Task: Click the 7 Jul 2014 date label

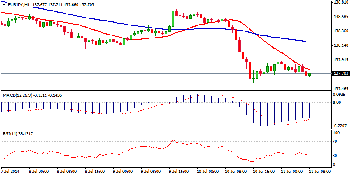Action: coord(10,171)
